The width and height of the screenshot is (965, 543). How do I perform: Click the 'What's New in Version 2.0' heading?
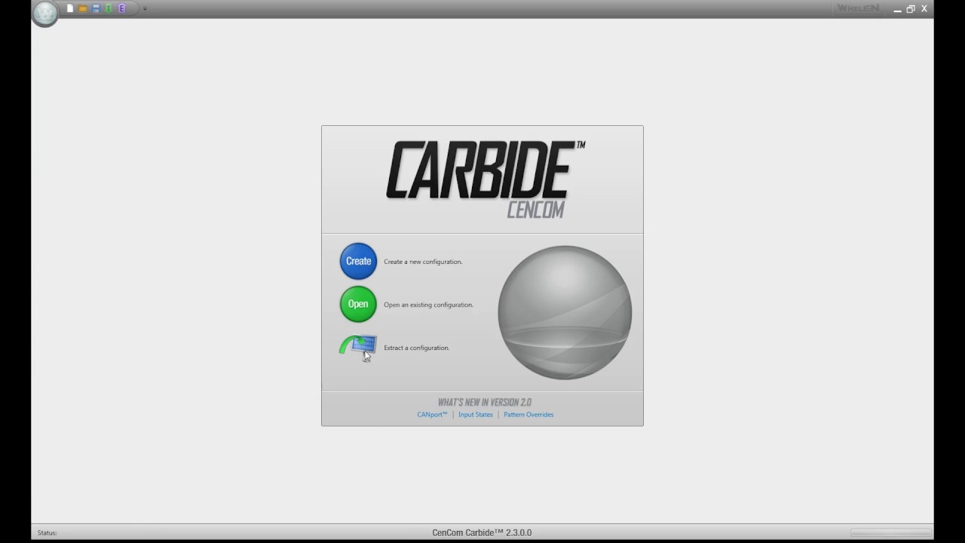(485, 402)
